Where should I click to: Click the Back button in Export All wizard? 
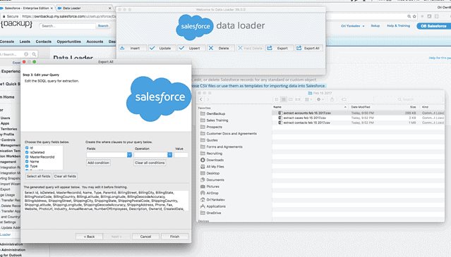click(89, 237)
